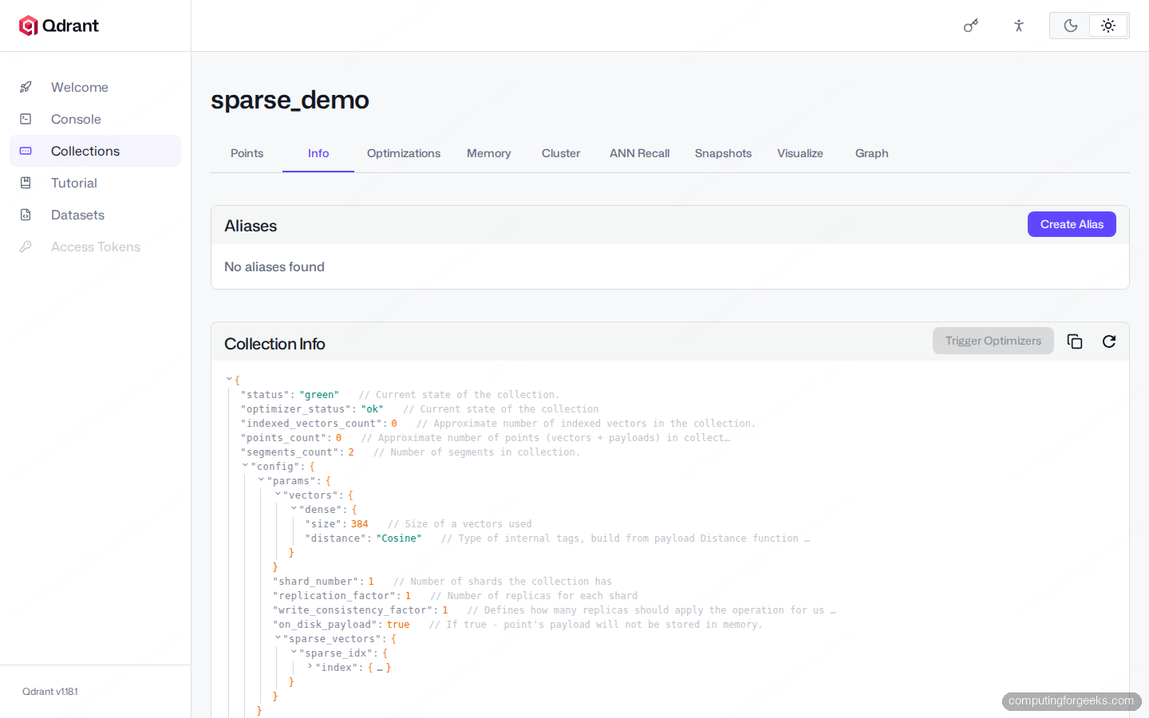The height and width of the screenshot is (718, 1149).
Task: Click the "replication_factor" line
Action: click(342, 596)
